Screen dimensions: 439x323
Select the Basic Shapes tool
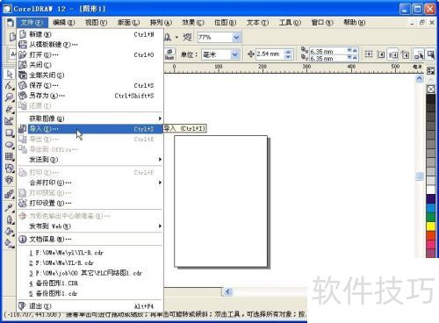pyautogui.click(x=9, y=169)
